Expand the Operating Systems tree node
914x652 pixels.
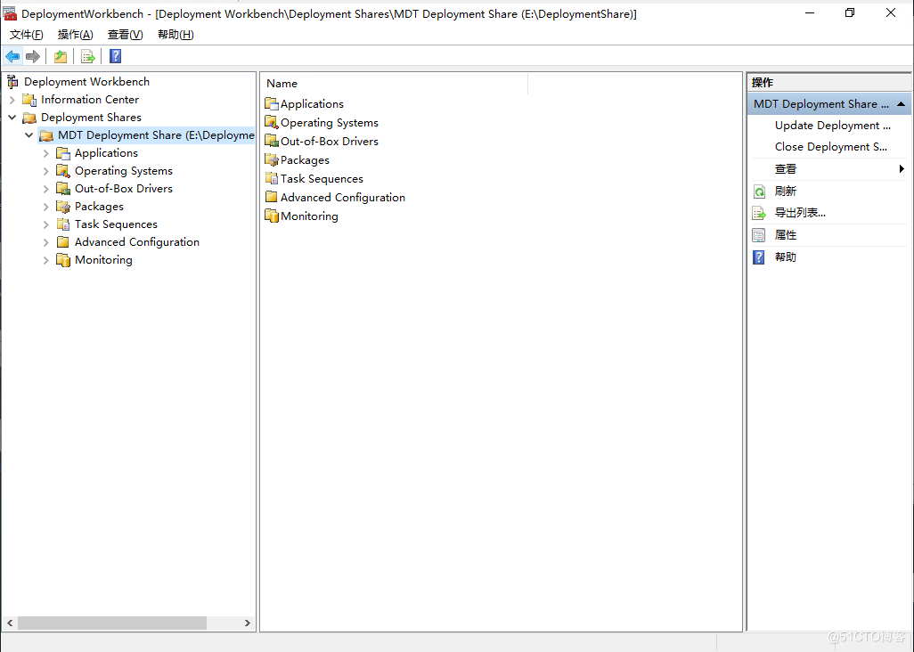45,171
